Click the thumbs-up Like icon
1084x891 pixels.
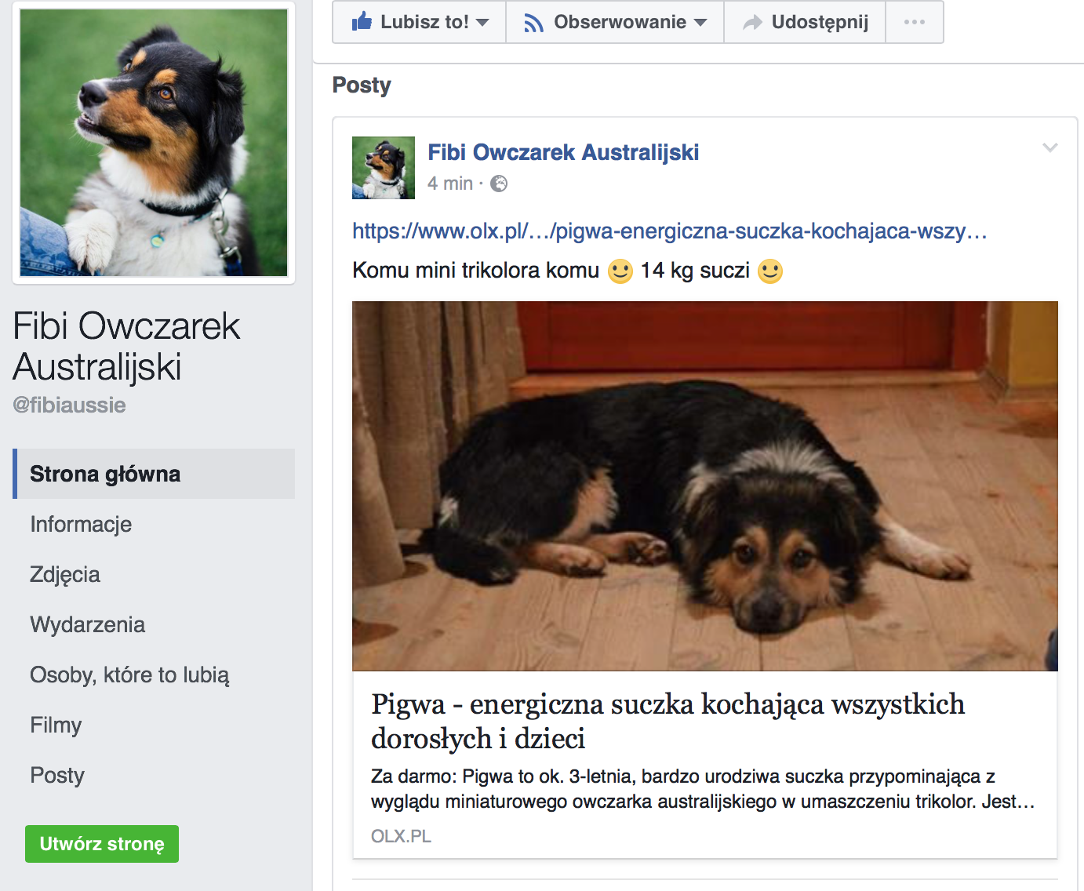point(362,21)
